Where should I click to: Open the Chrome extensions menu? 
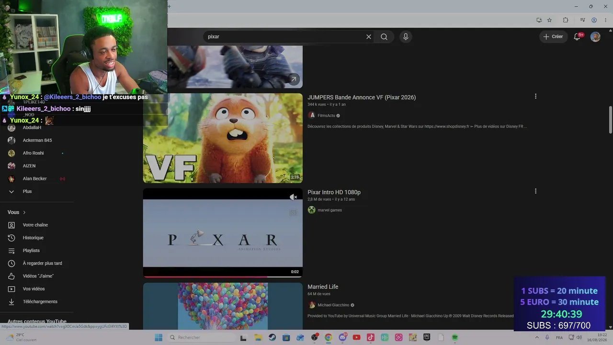(566, 20)
